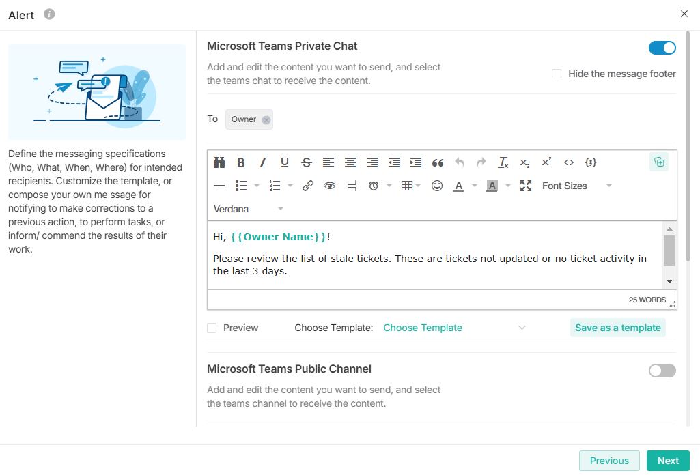
Task: Insert a blockquote
Action: (438, 162)
